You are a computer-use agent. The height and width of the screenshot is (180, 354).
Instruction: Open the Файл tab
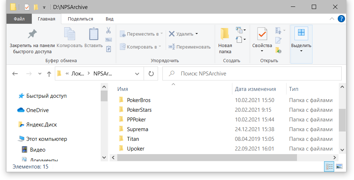click(19, 19)
